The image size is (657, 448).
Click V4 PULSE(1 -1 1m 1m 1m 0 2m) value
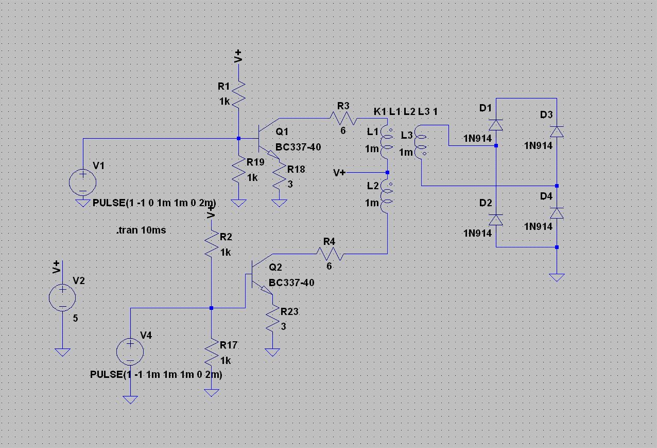coord(156,375)
